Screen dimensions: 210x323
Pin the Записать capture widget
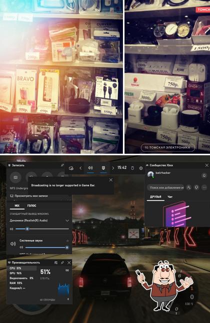coord(62,165)
